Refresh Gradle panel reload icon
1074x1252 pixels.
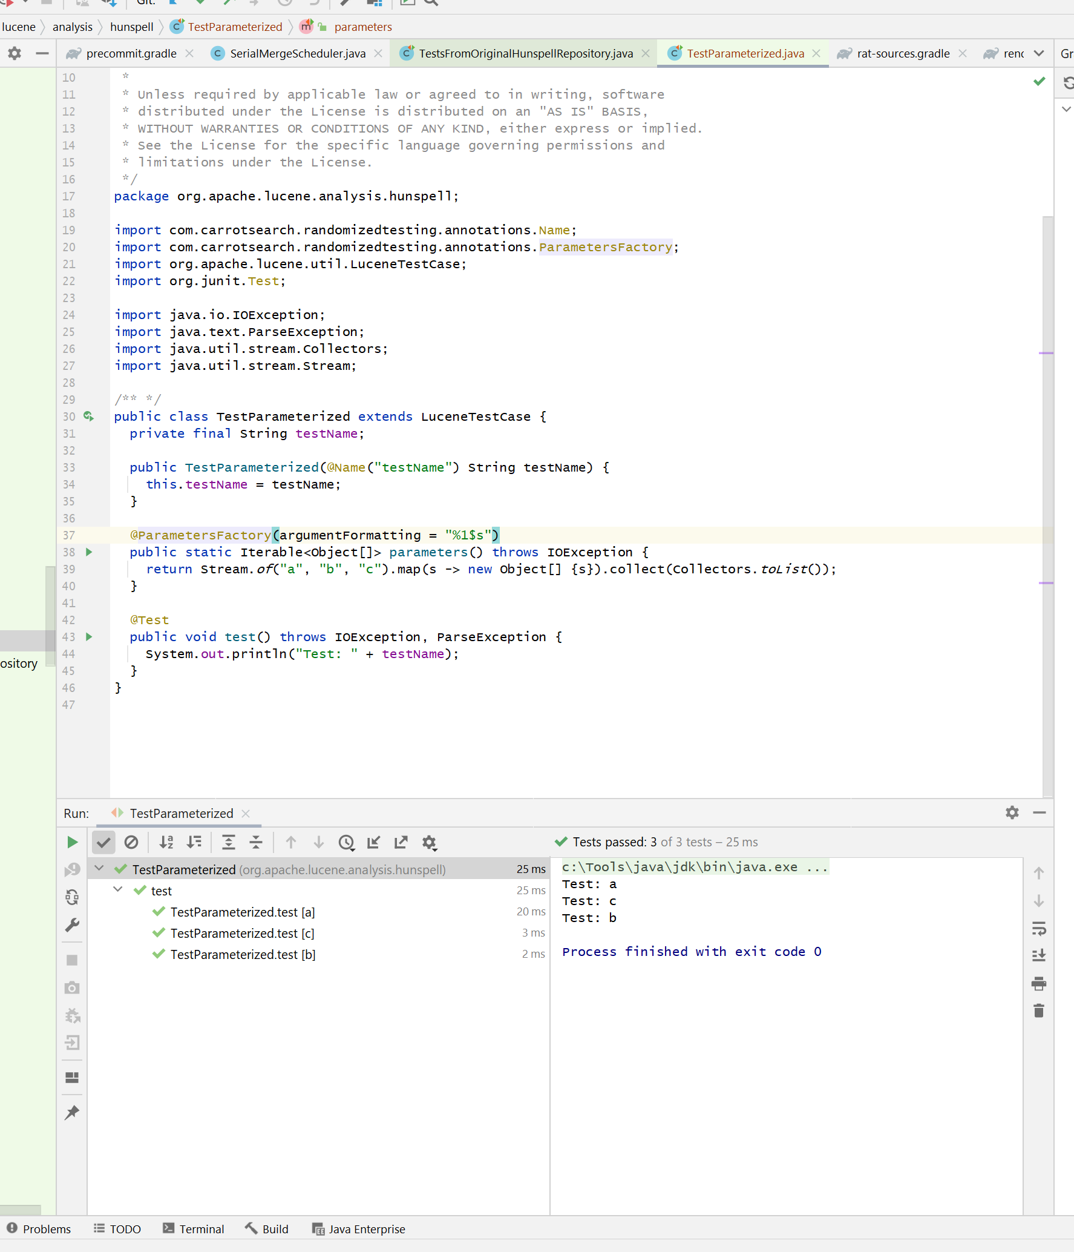tap(1068, 82)
